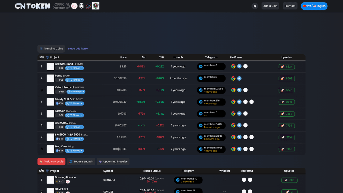Switch to the Today's Launch tab
The height and width of the screenshot is (193, 343).
tap(81, 161)
